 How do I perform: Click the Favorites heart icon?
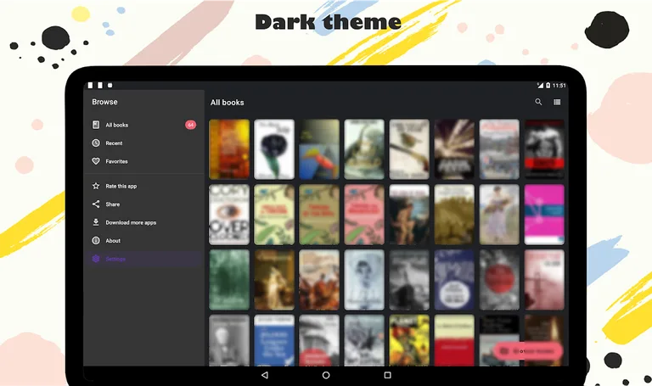pos(96,161)
